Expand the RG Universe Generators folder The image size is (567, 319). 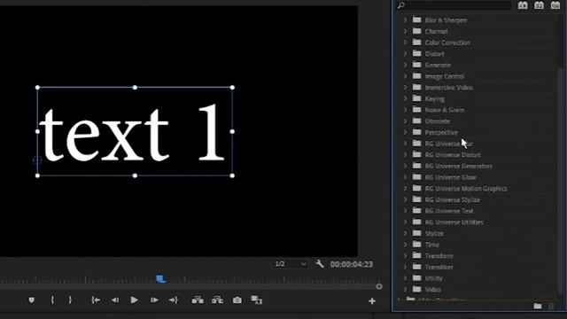coord(406,166)
